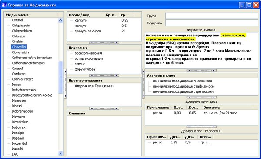Select Desoxycorticosteron Acetat entry
This screenshot has width=261, height=159.
pos(32,95)
